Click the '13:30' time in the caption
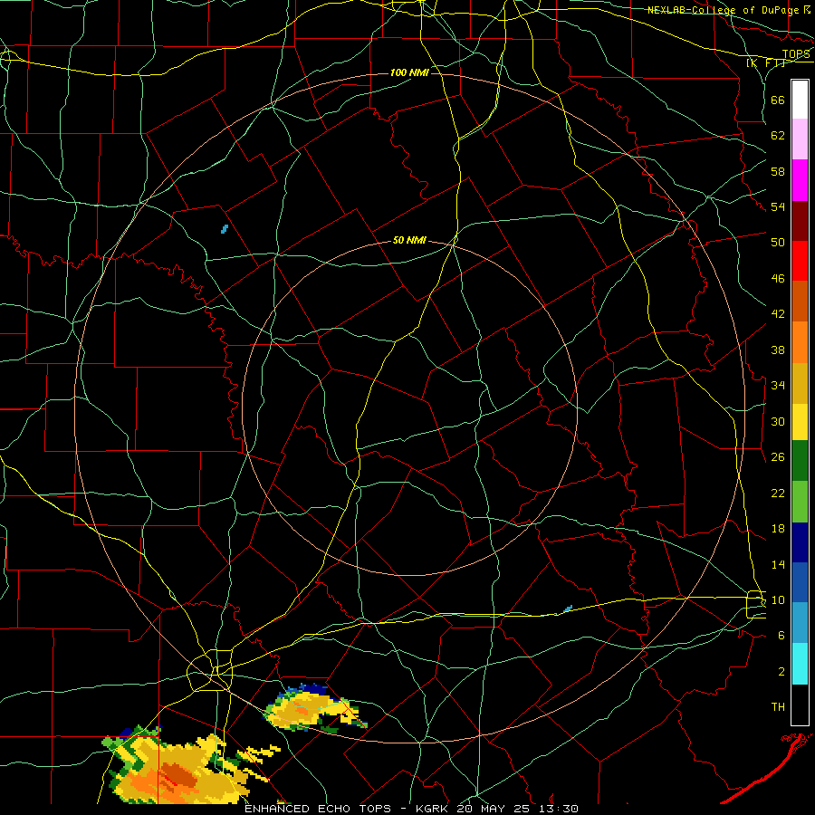The width and height of the screenshot is (815, 815). click(560, 809)
